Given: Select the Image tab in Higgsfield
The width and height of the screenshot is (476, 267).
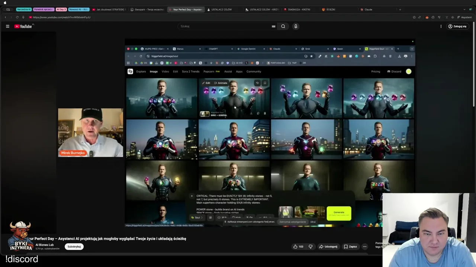Looking at the screenshot, I should point(154,72).
